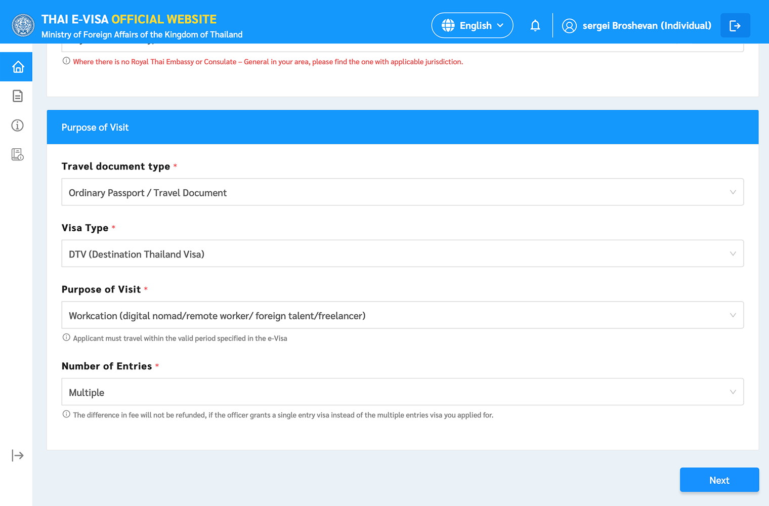Open notifications bell icon
Image resolution: width=769 pixels, height=506 pixels.
535,25
